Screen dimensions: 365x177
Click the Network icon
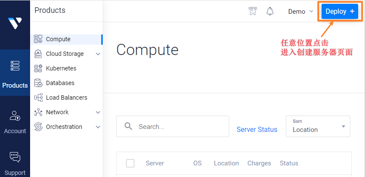point(38,112)
